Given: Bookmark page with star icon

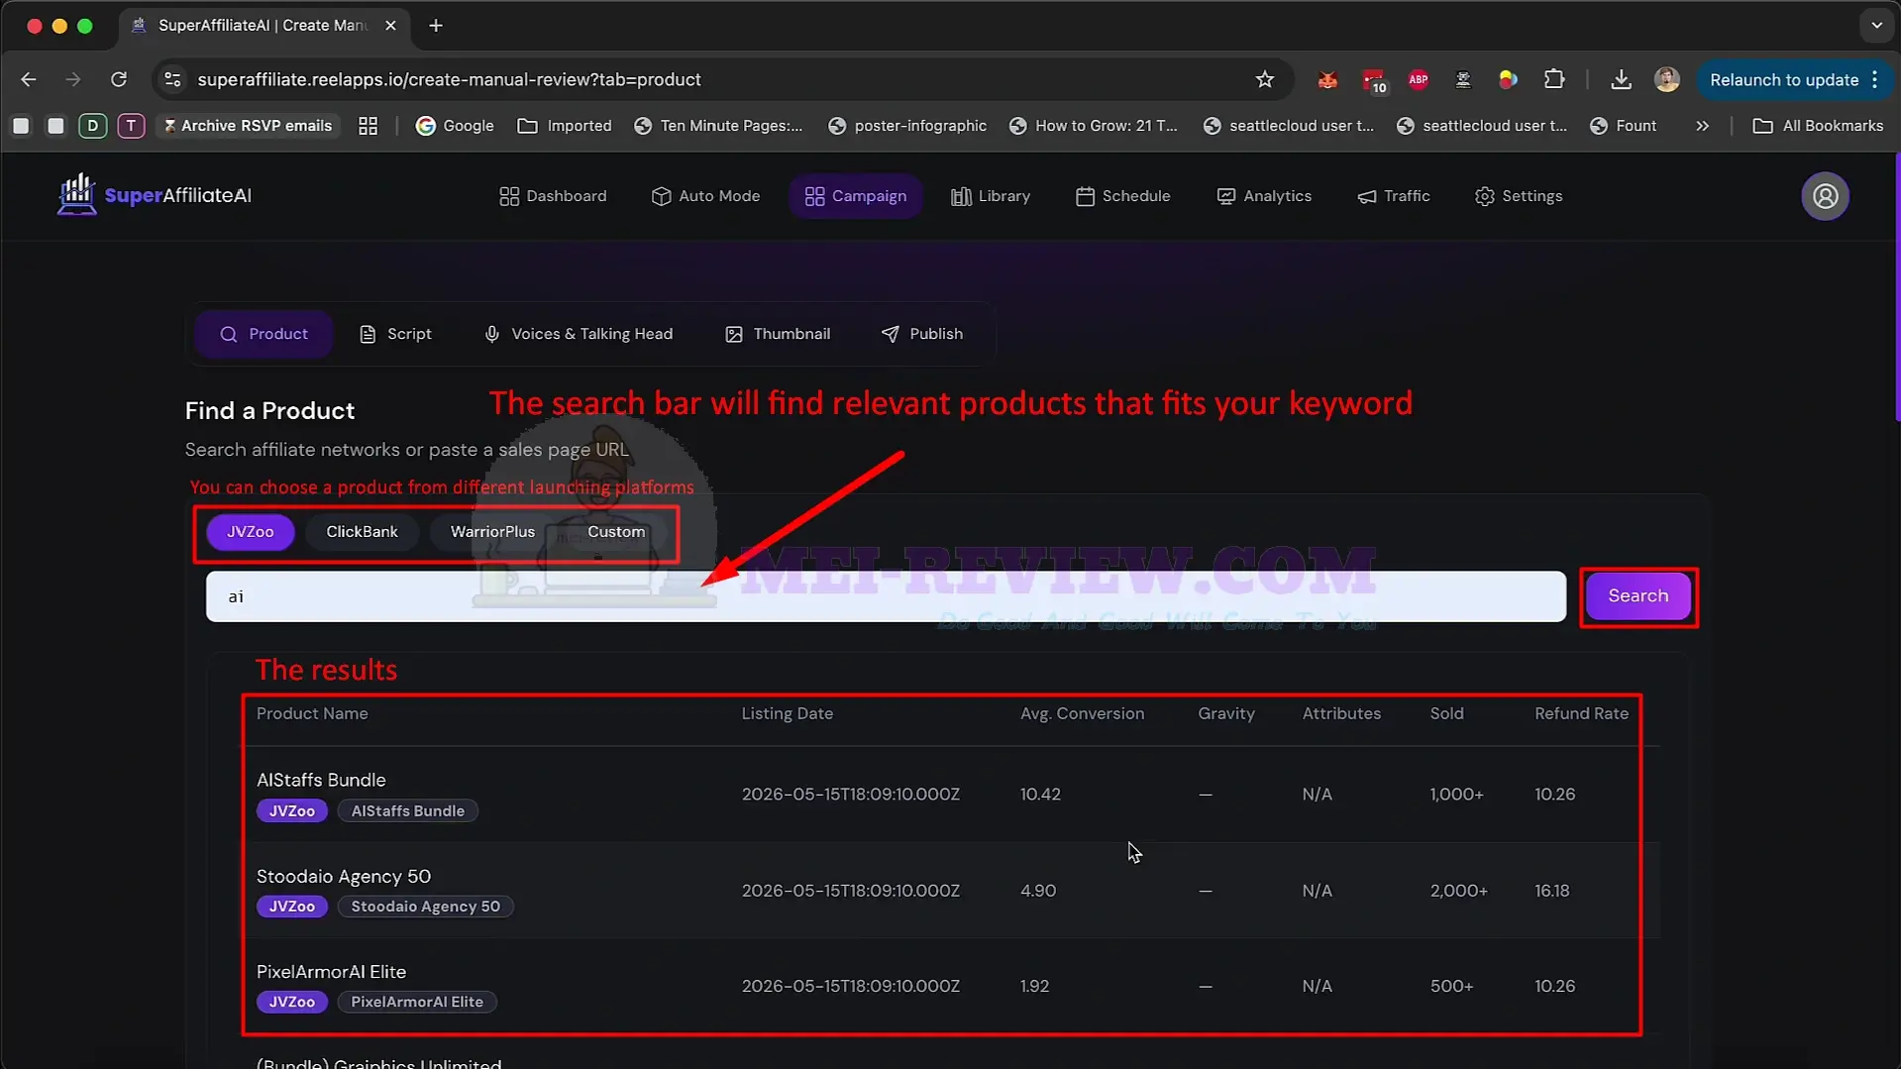Looking at the screenshot, I should click(x=1265, y=79).
